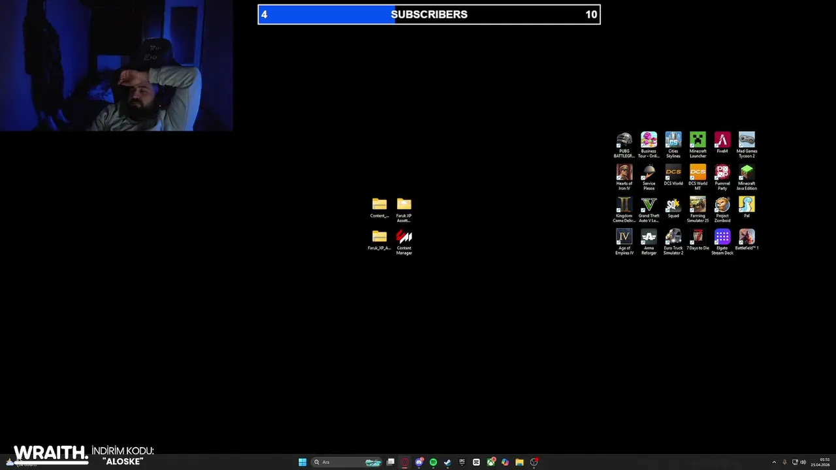Select the Hearts of Iron IV icon

pyautogui.click(x=624, y=177)
